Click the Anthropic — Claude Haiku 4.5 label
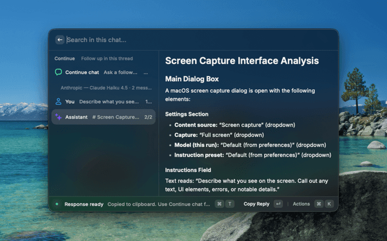 tap(106, 88)
